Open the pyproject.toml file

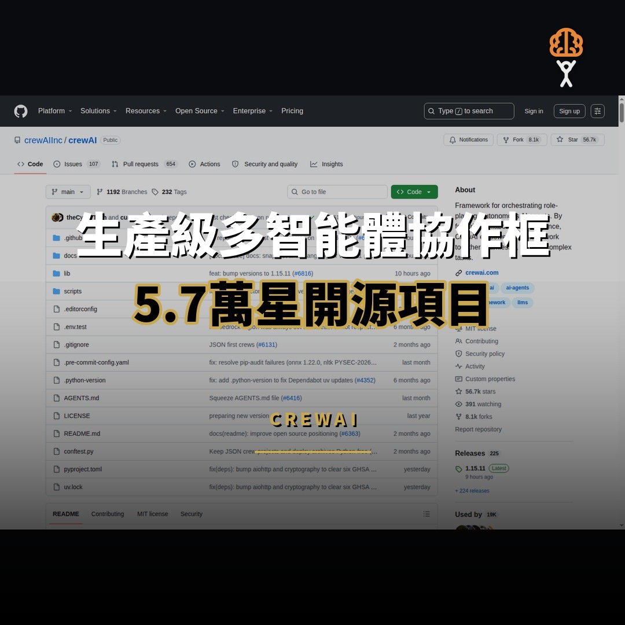[x=83, y=469]
